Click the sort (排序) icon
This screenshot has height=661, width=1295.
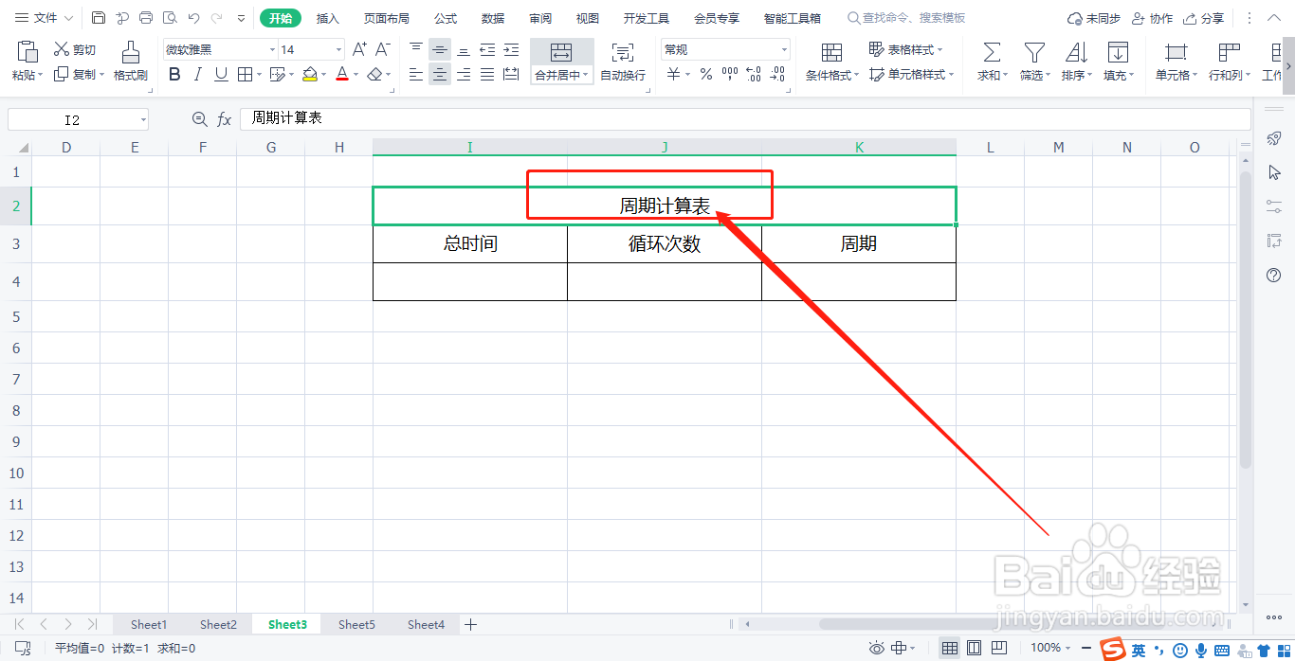[x=1075, y=53]
